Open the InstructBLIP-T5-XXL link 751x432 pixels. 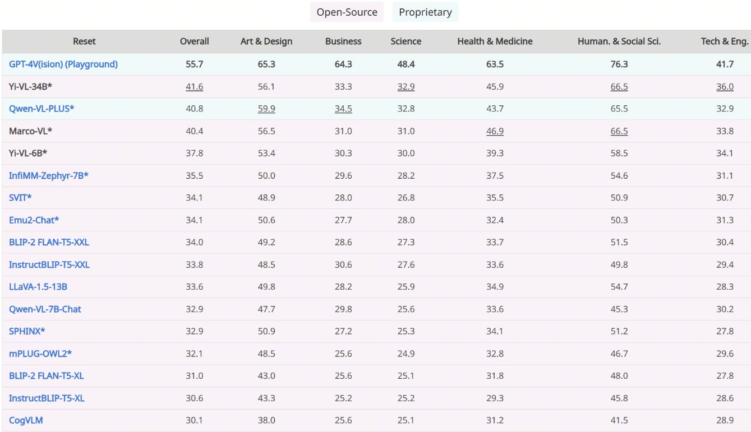click(x=49, y=264)
